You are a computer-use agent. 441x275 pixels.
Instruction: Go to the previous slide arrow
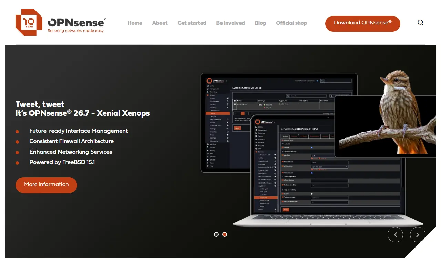(395, 235)
